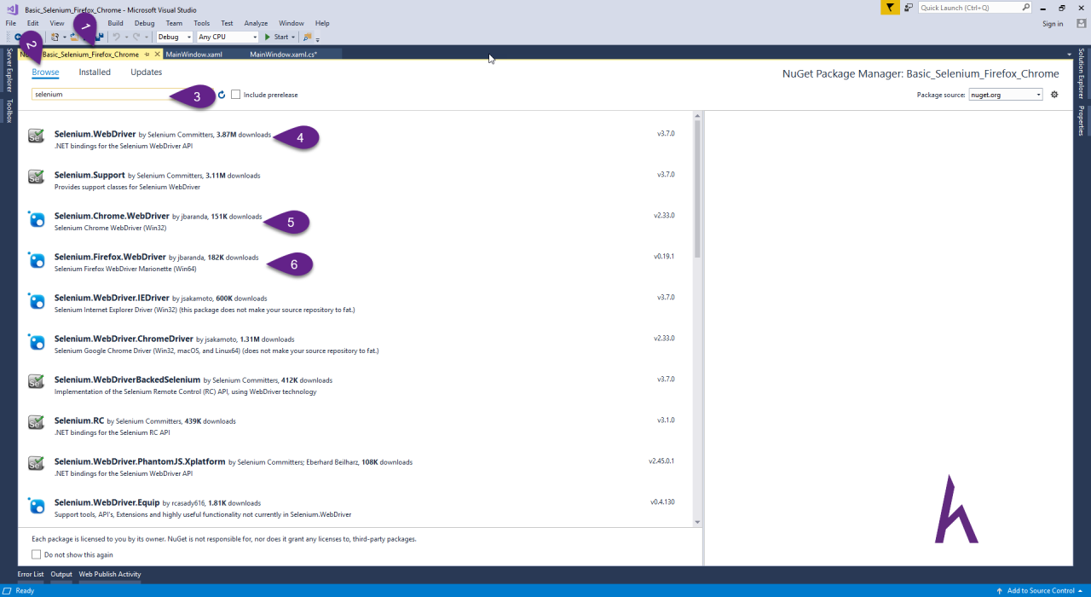The height and width of the screenshot is (597, 1091).
Task: Click the Start debugging play icon
Action: click(x=268, y=37)
